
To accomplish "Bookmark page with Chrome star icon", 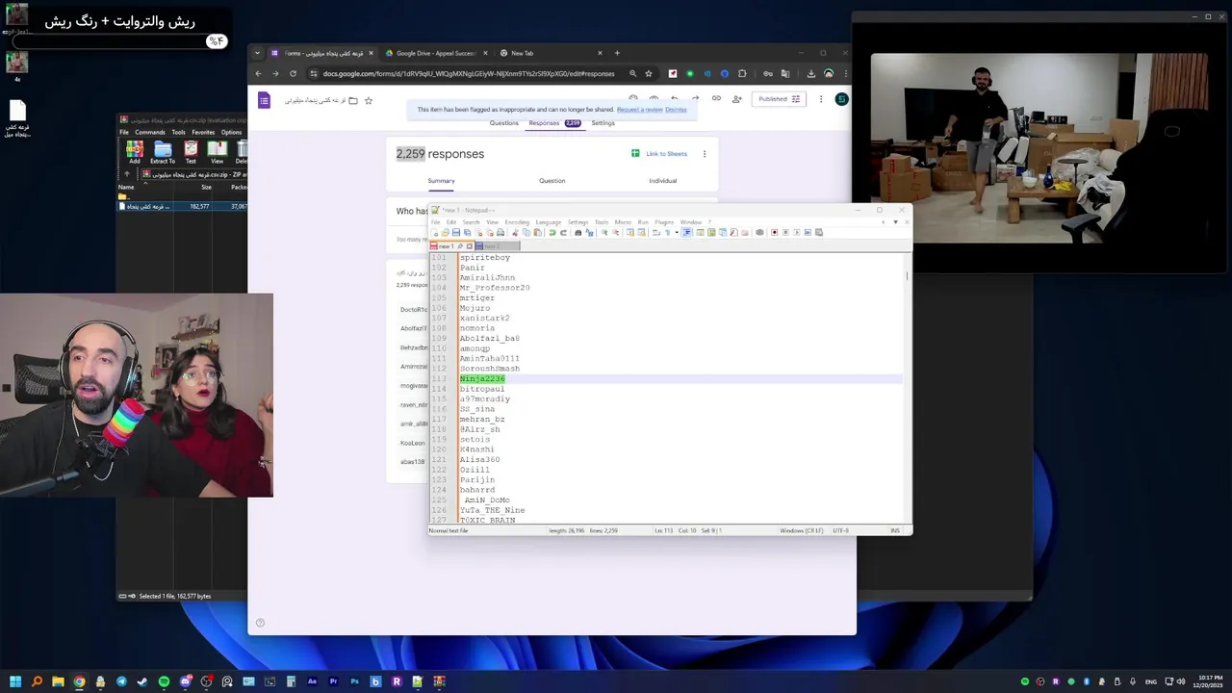I will (649, 73).
